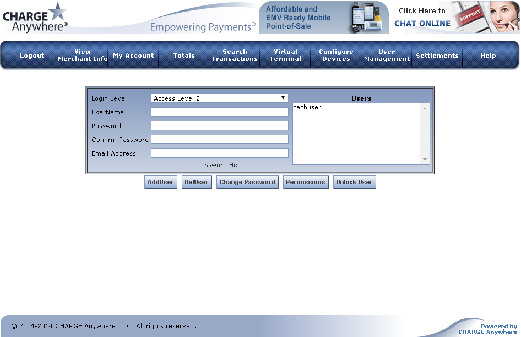Expand the Login Level dropdown

pos(219,98)
